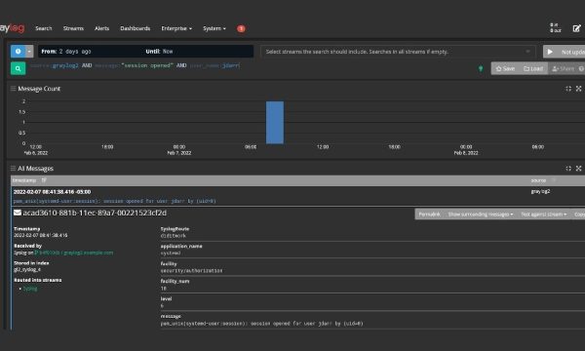Click the timestamp column sort icon
This screenshot has width=585, height=351.
[x=44, y=180]
